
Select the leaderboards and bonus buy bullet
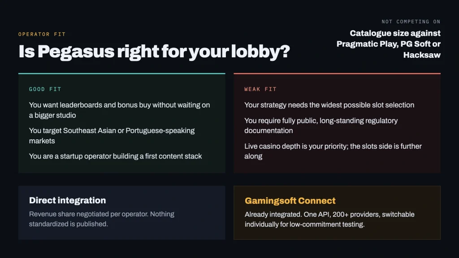119,110
